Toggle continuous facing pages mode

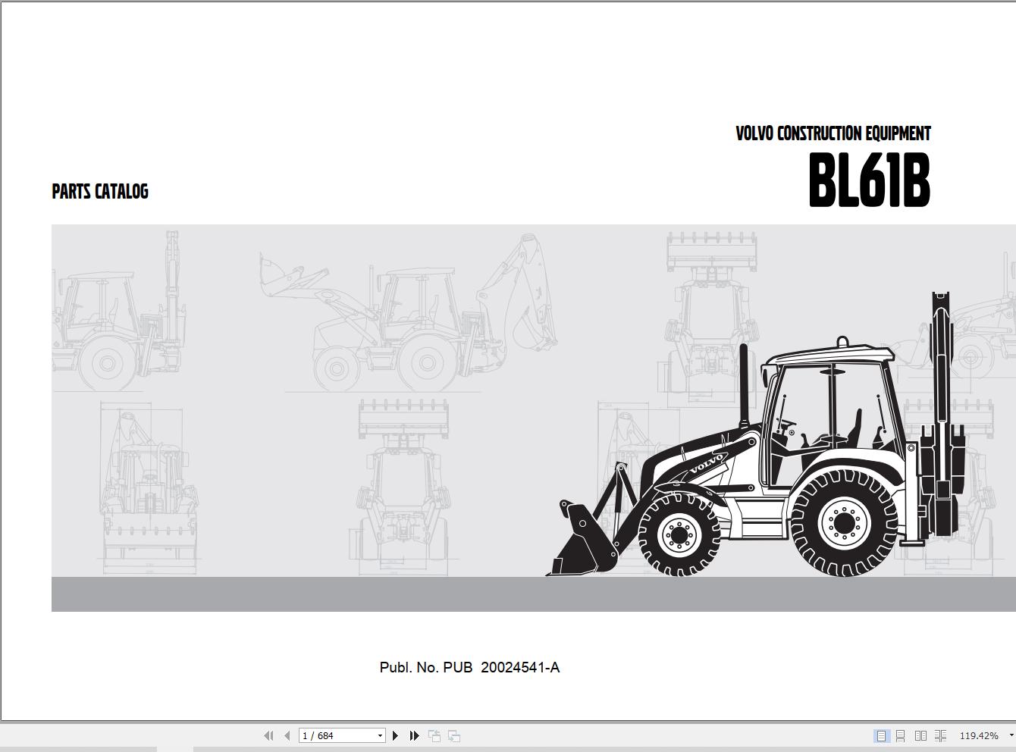pyautogui.click(x=941, y=735)
